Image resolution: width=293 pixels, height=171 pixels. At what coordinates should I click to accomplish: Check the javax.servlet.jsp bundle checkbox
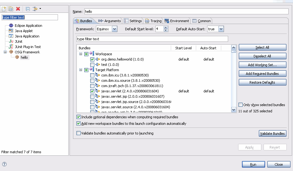[92, 96]
